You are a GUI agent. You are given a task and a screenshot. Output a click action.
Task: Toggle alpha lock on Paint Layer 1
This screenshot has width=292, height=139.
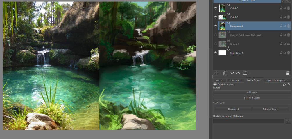pos(284,53)
